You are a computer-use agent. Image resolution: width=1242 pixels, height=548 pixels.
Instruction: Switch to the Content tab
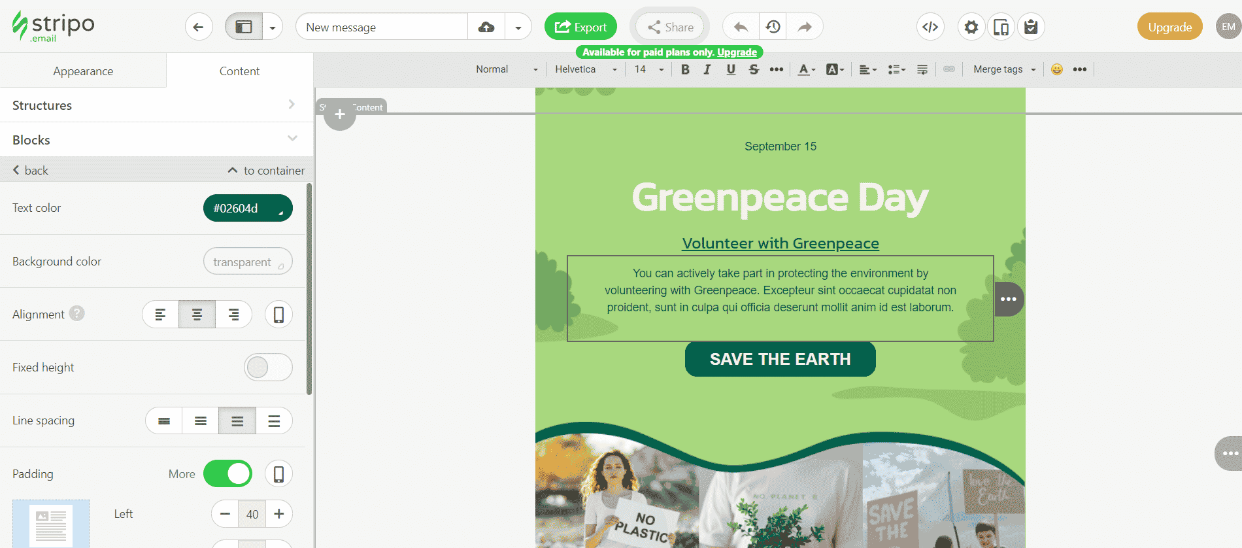tap(239, 71)
